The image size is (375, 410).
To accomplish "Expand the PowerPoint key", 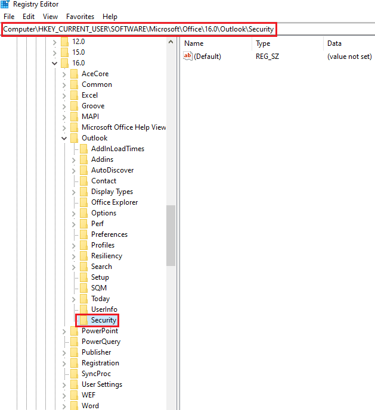I will click(x=64, y=331).
